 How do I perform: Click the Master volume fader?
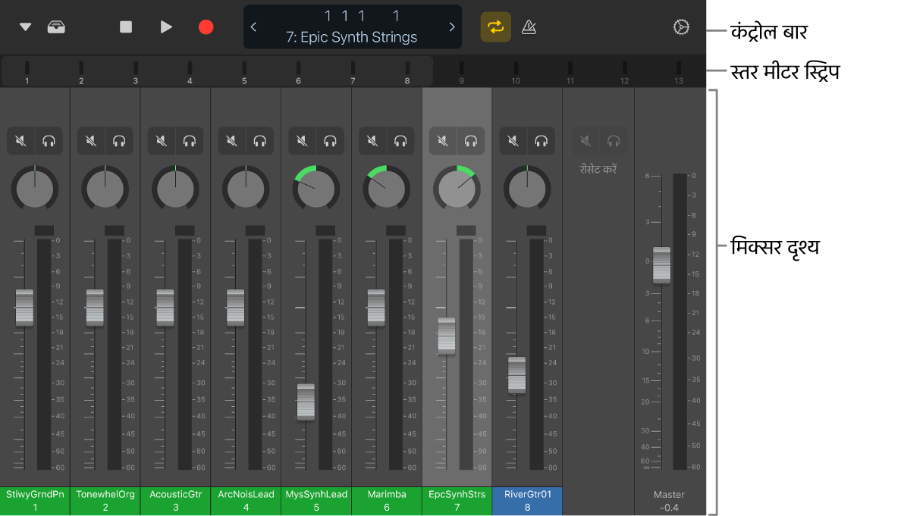coord(661,265)
